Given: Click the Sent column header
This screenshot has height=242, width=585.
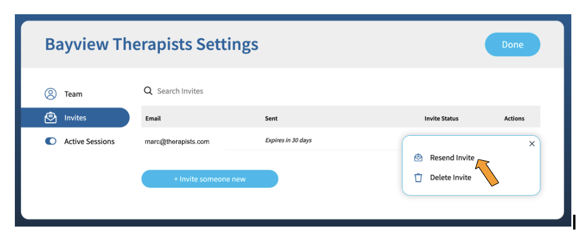Looking at the screenshot, I should [x=271, y=119].
